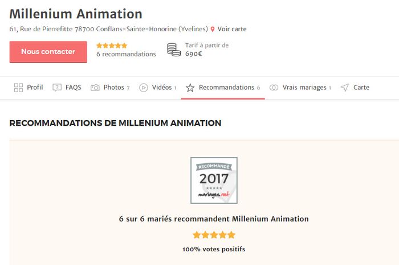
Task: Click the 6 recommandations link
Action: coord(126,54)
